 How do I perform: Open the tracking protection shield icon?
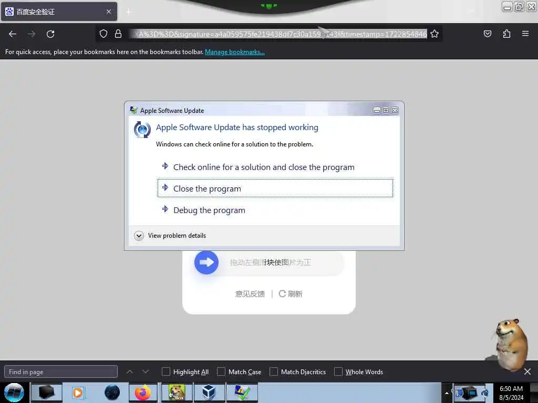click(104, 34)
